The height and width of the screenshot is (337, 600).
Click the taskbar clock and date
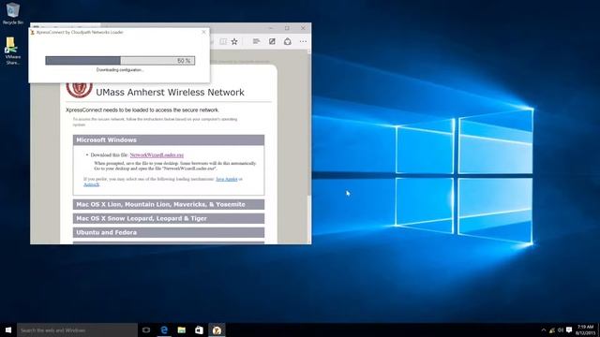pos(585,330)
